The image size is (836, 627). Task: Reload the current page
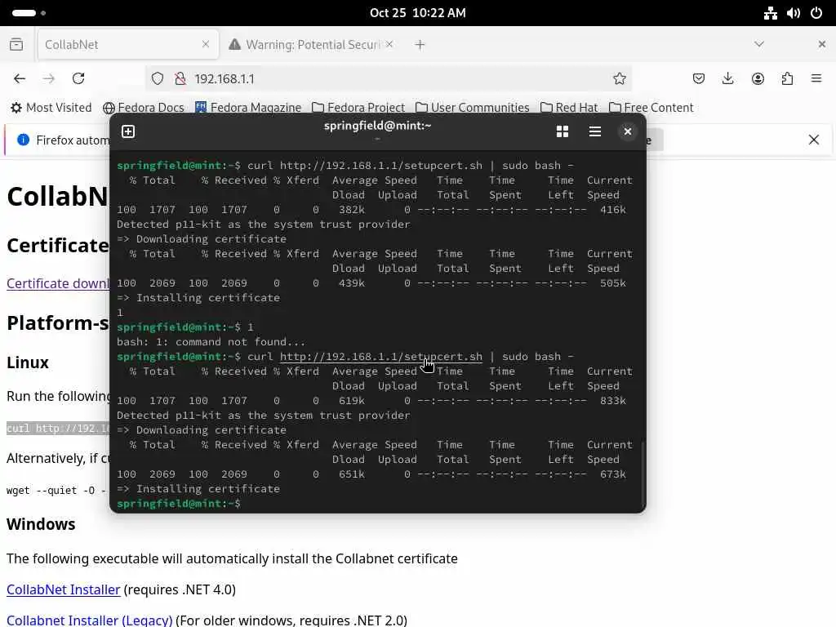click(78, 79)
